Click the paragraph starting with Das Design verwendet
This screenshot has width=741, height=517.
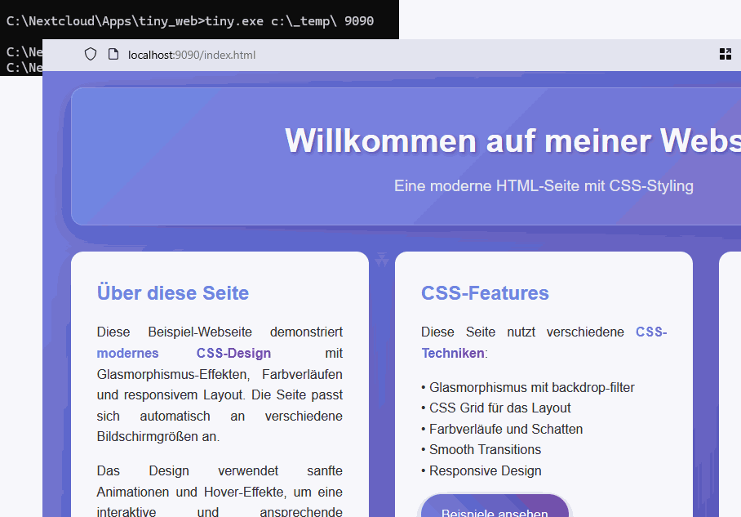[x=220, y=492]
